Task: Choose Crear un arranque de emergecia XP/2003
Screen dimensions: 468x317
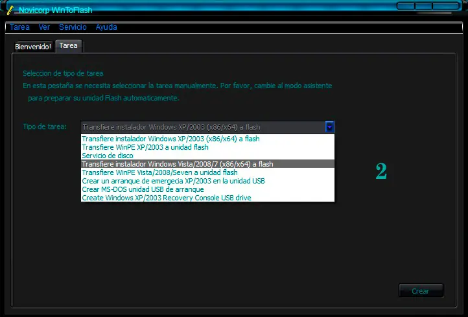Action: tap(207, 181)
